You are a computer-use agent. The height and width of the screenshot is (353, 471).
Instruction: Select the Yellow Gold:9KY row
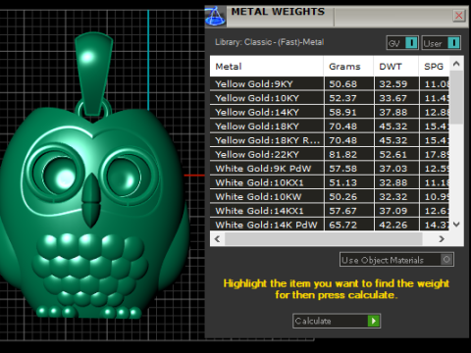(330, 84)
